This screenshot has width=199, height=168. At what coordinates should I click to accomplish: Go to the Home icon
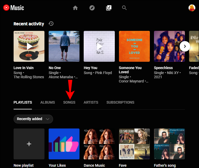75,8
